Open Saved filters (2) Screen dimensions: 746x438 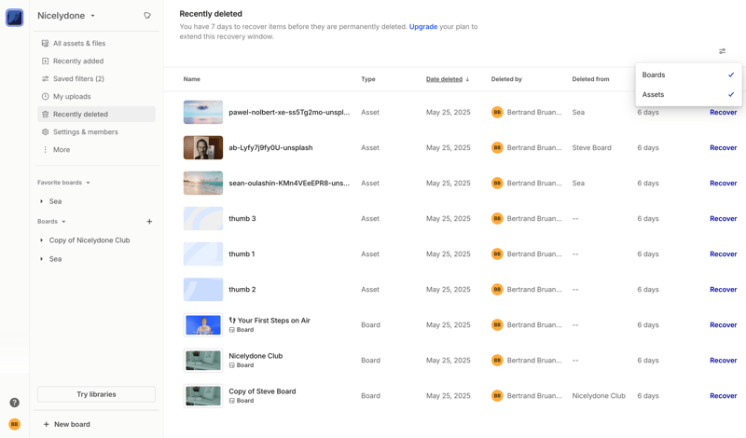point(78,79)
